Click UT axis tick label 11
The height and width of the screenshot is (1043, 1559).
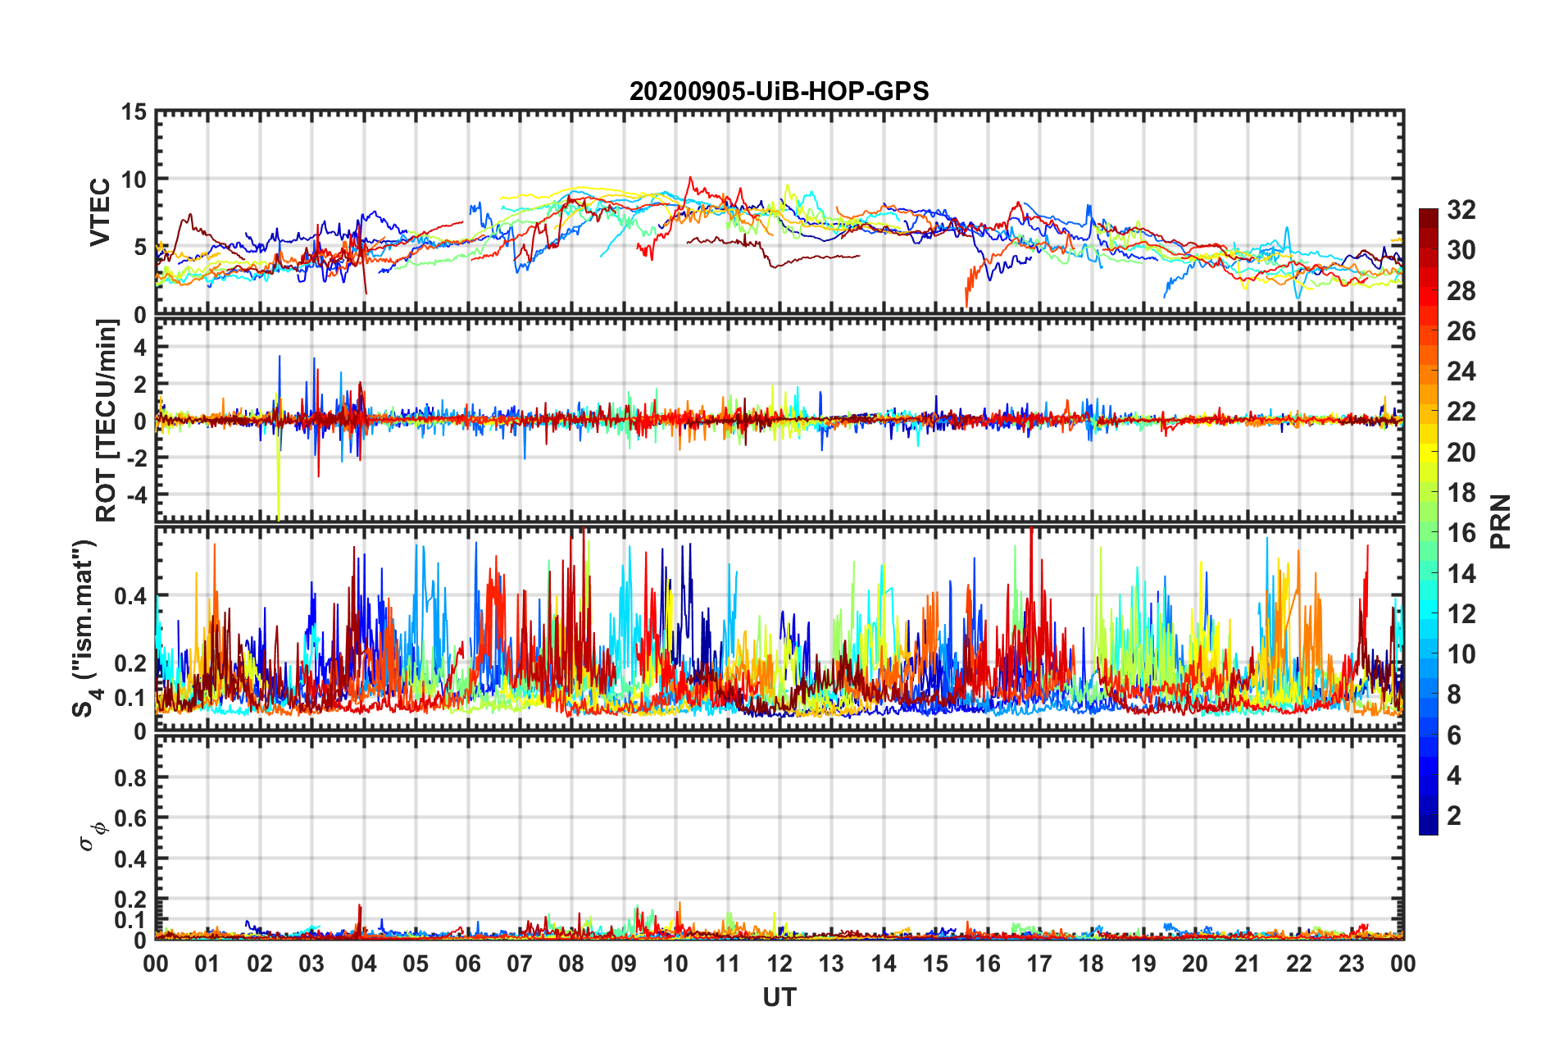click(728, 963)
